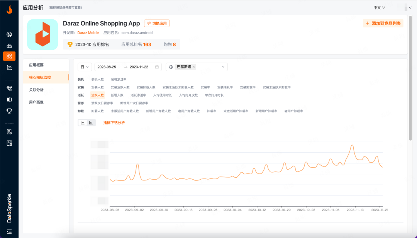Go to 应用概要 tab
The image size is (417, 238).
(x=36, y=65)
